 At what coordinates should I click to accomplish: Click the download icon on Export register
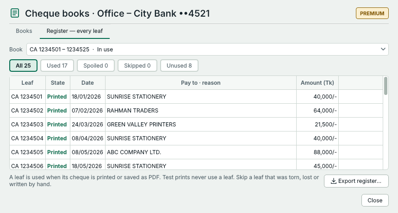click(334, 181)
